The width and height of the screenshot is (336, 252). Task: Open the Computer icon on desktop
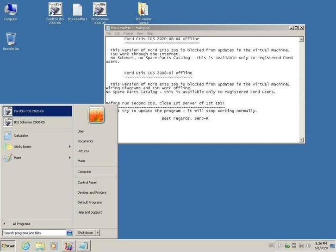[x=11, y=10]
